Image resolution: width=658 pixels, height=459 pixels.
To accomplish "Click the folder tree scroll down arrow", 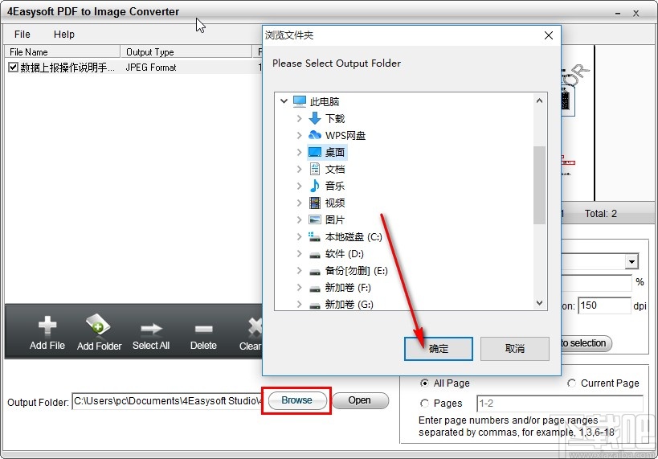I will [x=540, y=303].
